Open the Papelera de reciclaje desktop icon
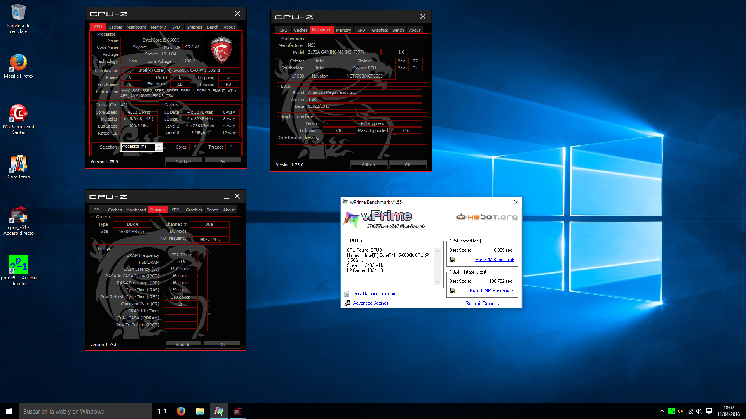 point(18,19)
